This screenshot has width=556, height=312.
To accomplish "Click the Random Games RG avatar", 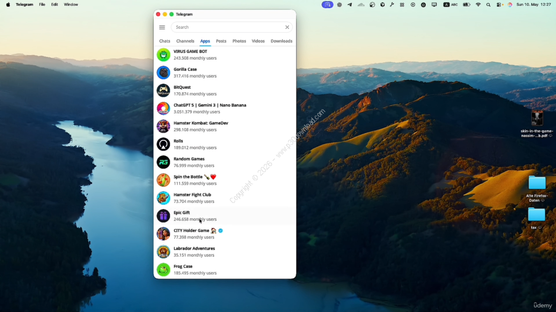I will pos(163,162).
